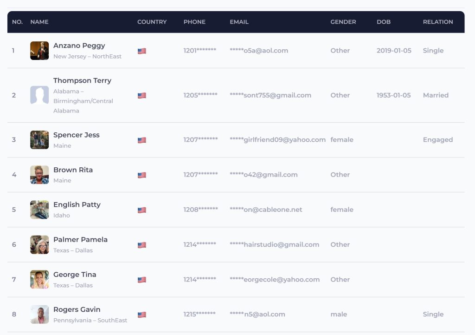Click email *****eorgecole@yahoo.com
Image resolution: width=475 pixels, height=335 pixels.
275,279
